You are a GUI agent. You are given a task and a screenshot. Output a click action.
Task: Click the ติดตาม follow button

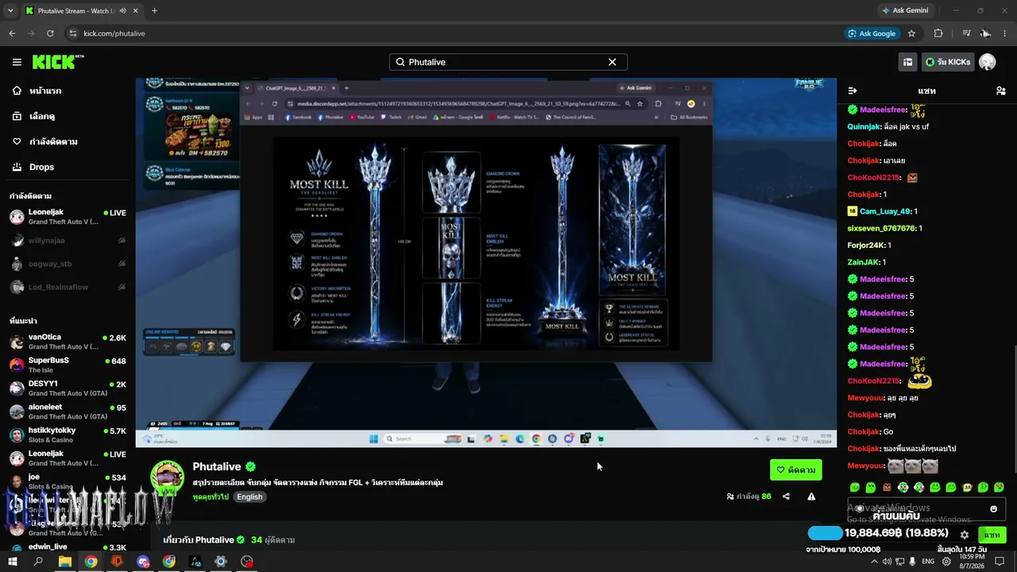click(796, 470)
